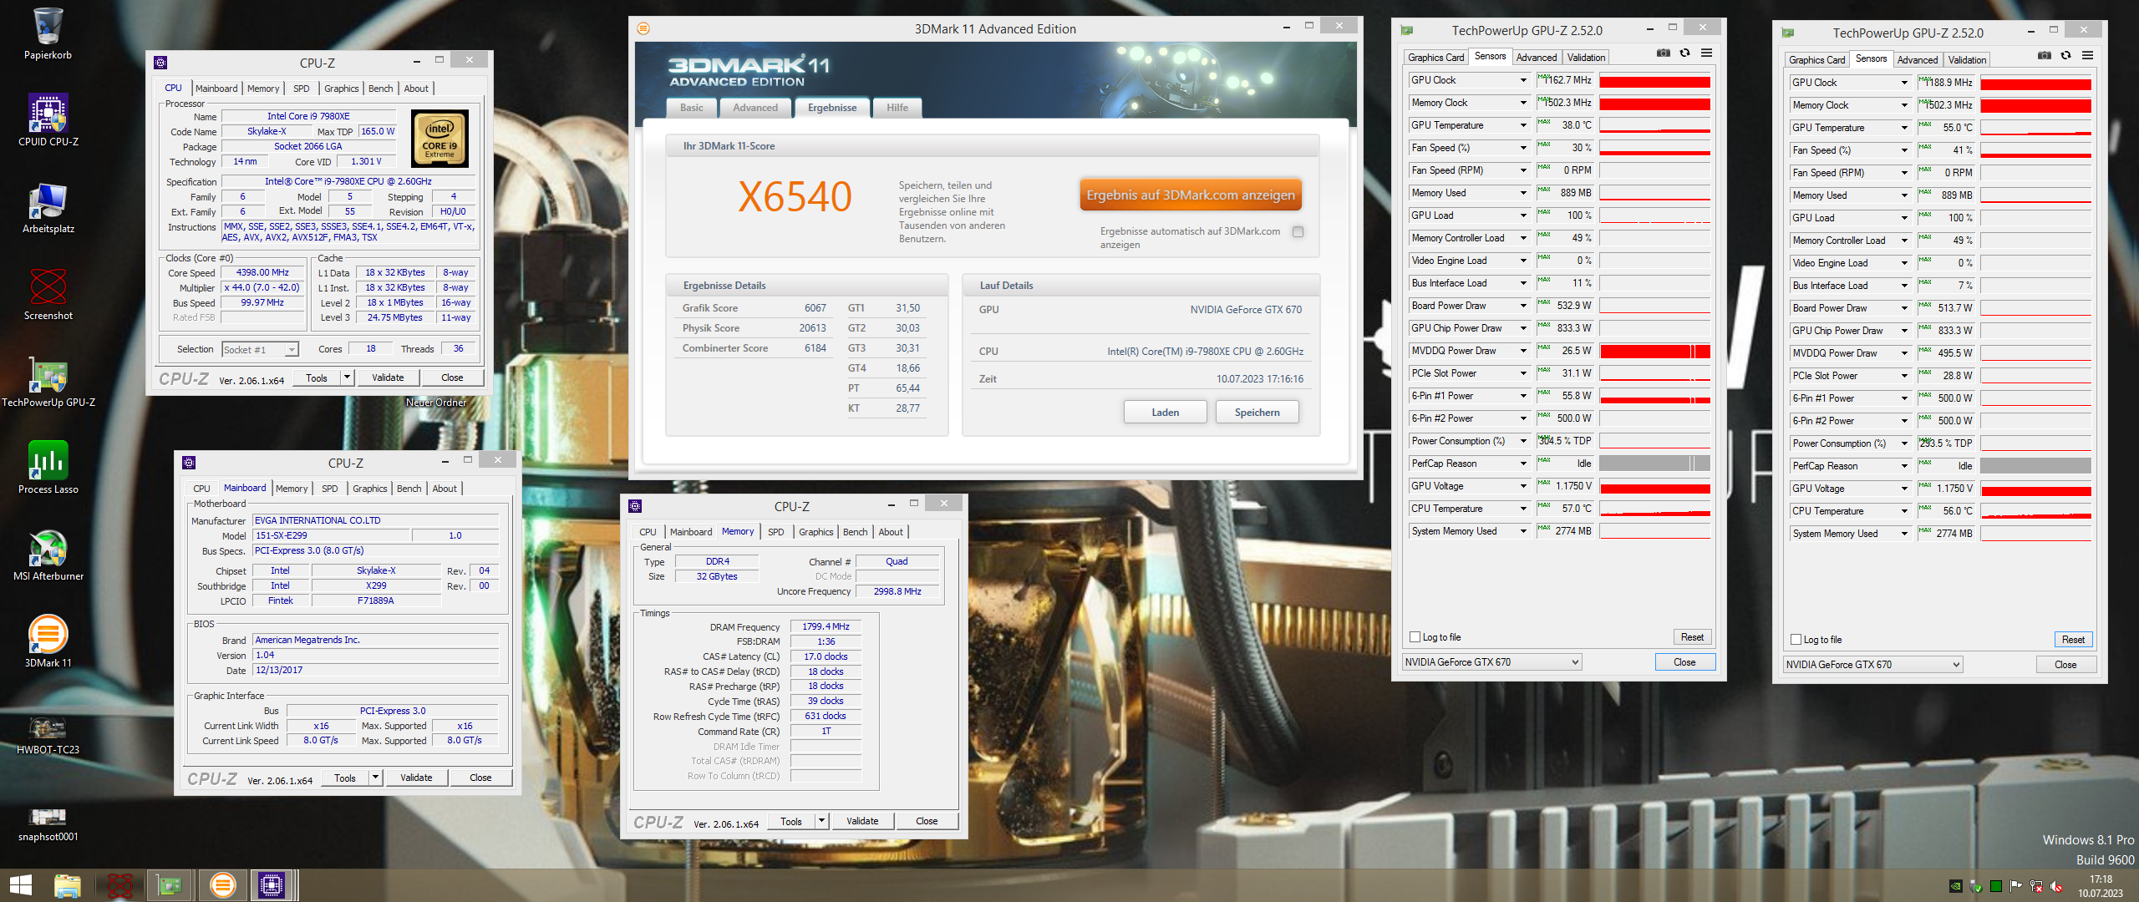Click Speichern button in 3DMark 11
2139x902 pixels.
(x=1257, y=413)
